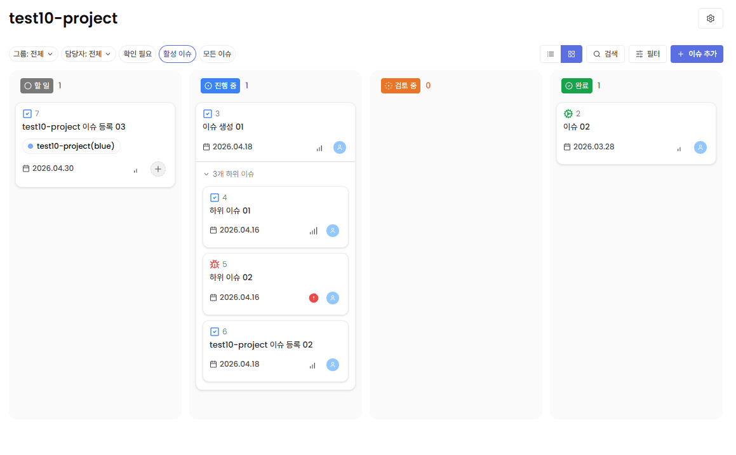This screenshot has width=736, height=455.
Task: Click green gear type icon on issue 2
Action: click(568, 114)
